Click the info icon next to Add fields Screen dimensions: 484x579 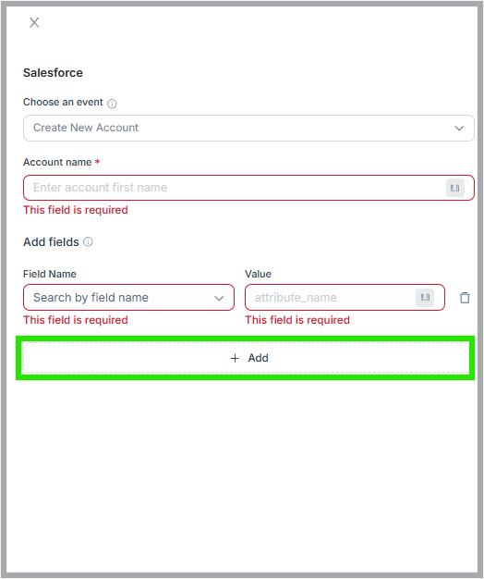[88, 241]
